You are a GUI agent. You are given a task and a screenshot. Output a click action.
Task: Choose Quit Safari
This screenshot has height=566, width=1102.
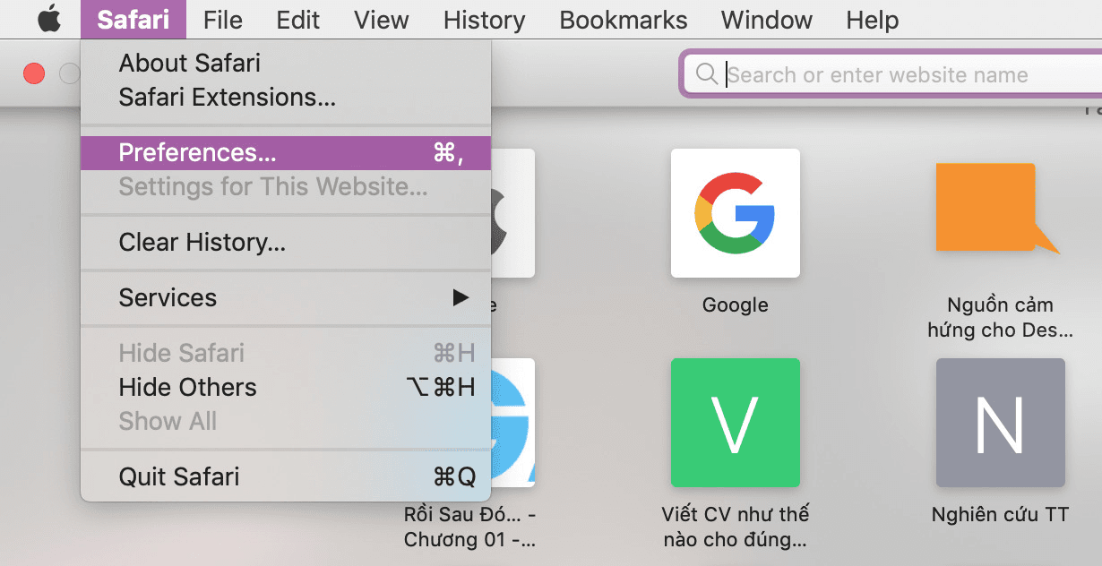[x=286, y=476]
